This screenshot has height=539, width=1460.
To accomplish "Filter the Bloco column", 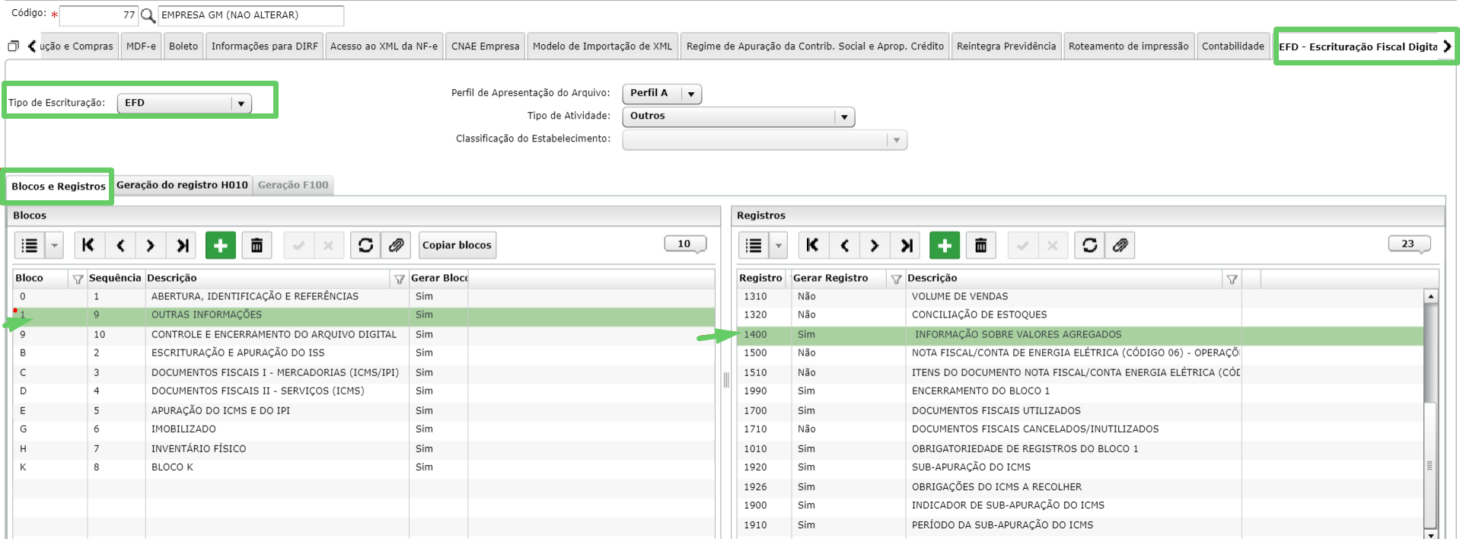I will point(78,279).
